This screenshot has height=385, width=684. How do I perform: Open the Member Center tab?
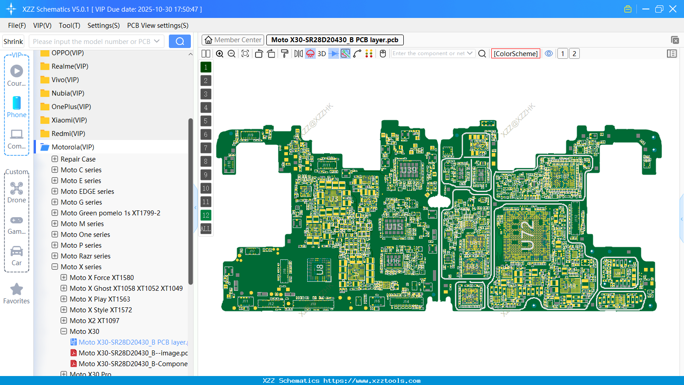pos(233,40)
